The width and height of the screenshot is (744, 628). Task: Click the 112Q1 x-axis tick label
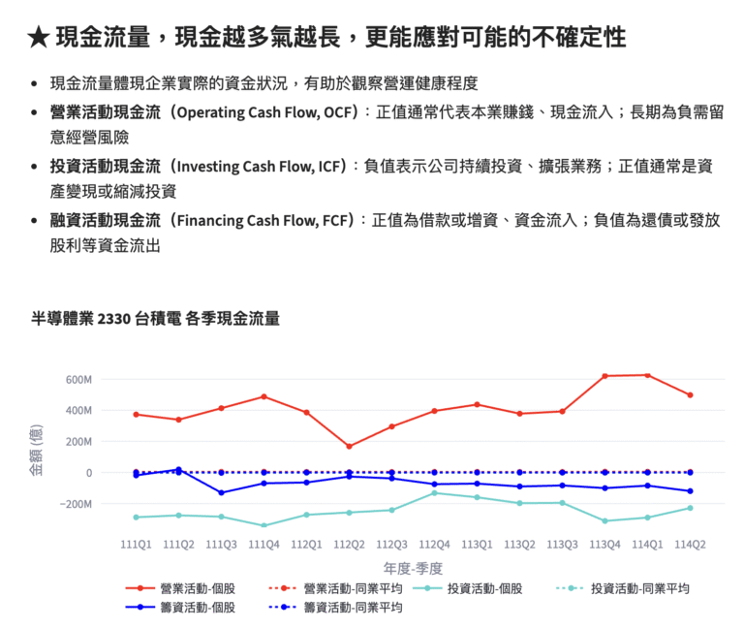pos(306,545)
